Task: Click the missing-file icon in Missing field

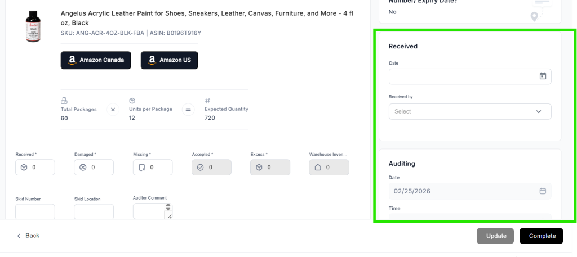Action: [x=141, y=168]
